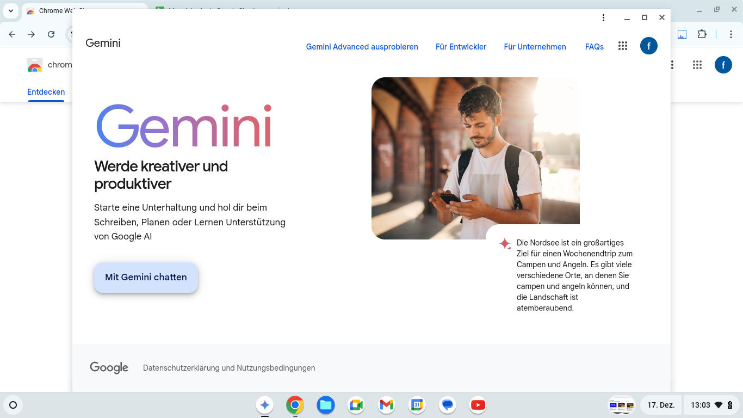
Task: Open Extensions puzzle icon in Chrome toolbar
Action: [702, 34]
